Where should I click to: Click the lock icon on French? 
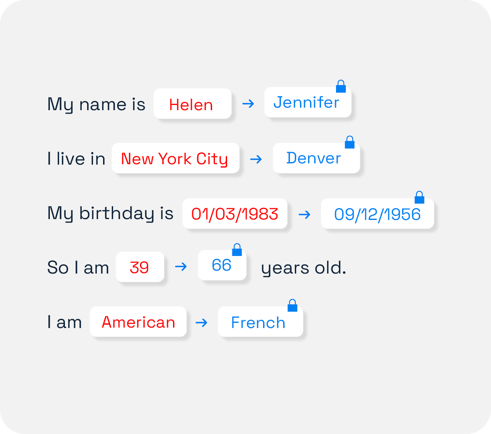click(x=292, y=305)
